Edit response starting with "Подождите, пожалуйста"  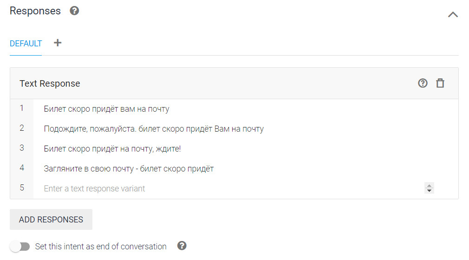click(154, 129)
